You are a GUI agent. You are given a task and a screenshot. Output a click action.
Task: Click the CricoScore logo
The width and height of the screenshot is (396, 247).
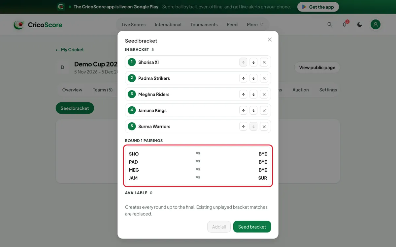pyautogui.click(x=38, y=25)
